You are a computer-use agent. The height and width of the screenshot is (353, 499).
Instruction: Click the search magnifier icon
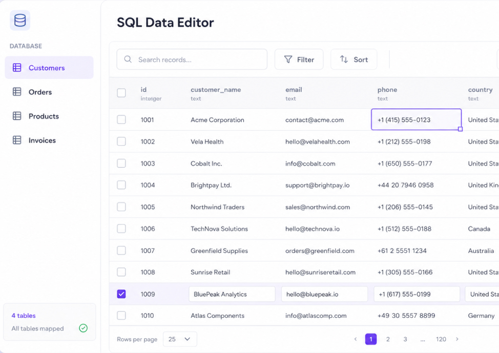point(128,59)
